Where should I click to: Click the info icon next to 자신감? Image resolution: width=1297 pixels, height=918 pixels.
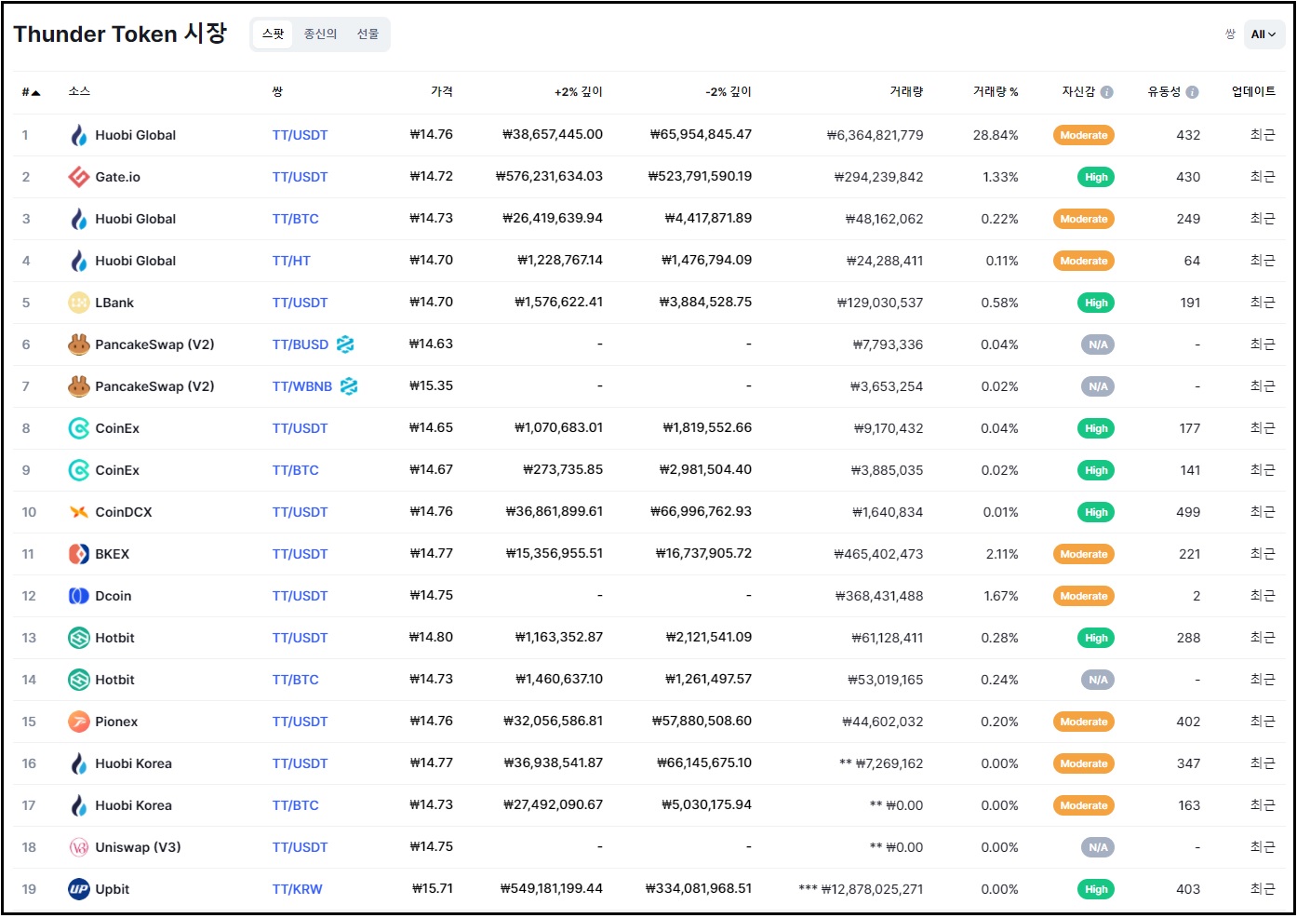point(1107,92)
